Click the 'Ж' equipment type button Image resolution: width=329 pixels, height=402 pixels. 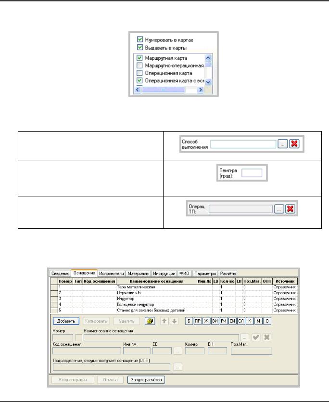pyautogui.click(x=206, y=321)
